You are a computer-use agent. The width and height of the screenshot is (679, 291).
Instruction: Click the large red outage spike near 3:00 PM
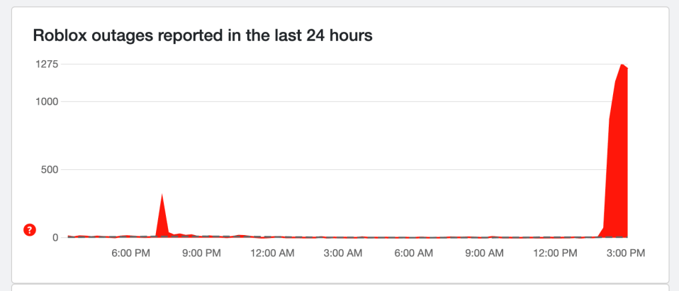point(617,173)
